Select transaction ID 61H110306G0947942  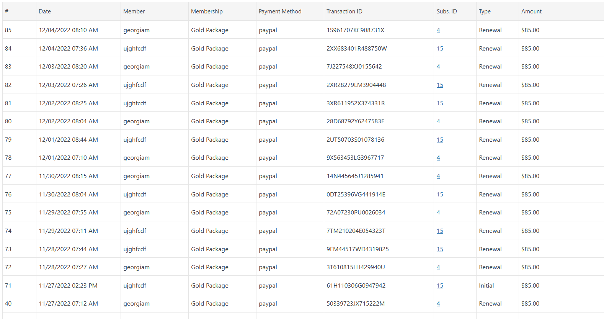(x=356, y=286)
